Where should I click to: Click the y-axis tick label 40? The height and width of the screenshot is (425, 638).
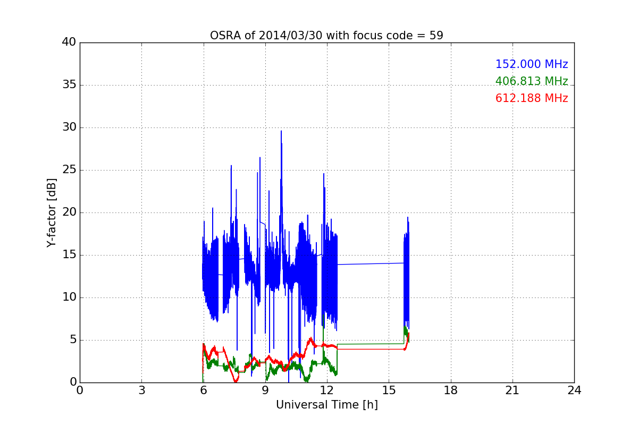69,42
